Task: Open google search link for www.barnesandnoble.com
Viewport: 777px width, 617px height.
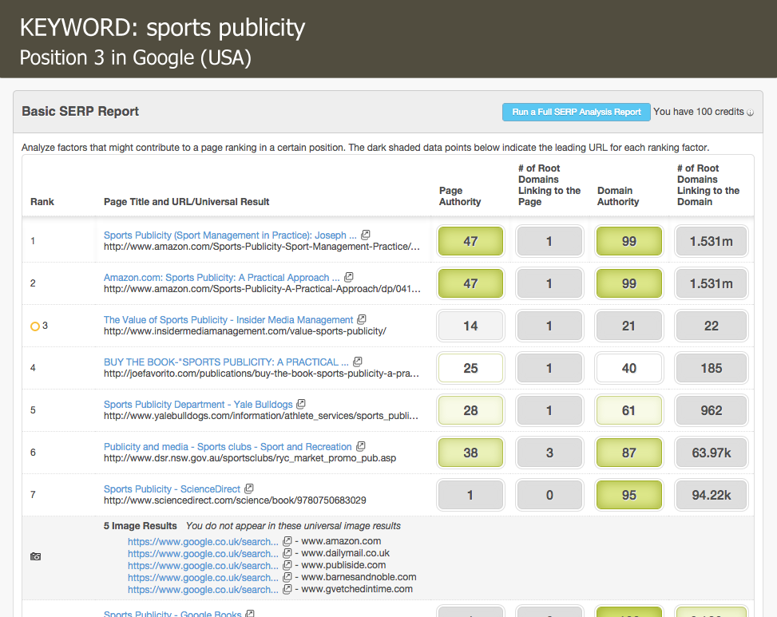Action: tap(203, 577)
